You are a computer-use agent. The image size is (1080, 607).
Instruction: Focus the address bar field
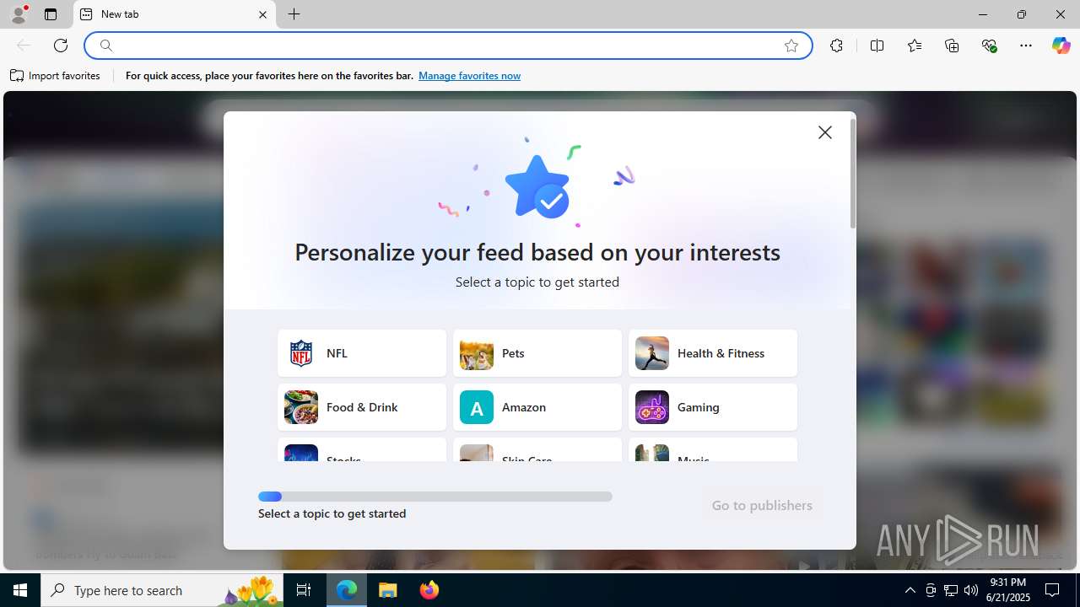(x=448, y=46)
